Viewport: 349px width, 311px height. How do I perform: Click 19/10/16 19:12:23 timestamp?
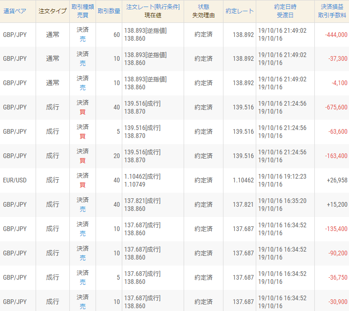click(x=282, y=176)
